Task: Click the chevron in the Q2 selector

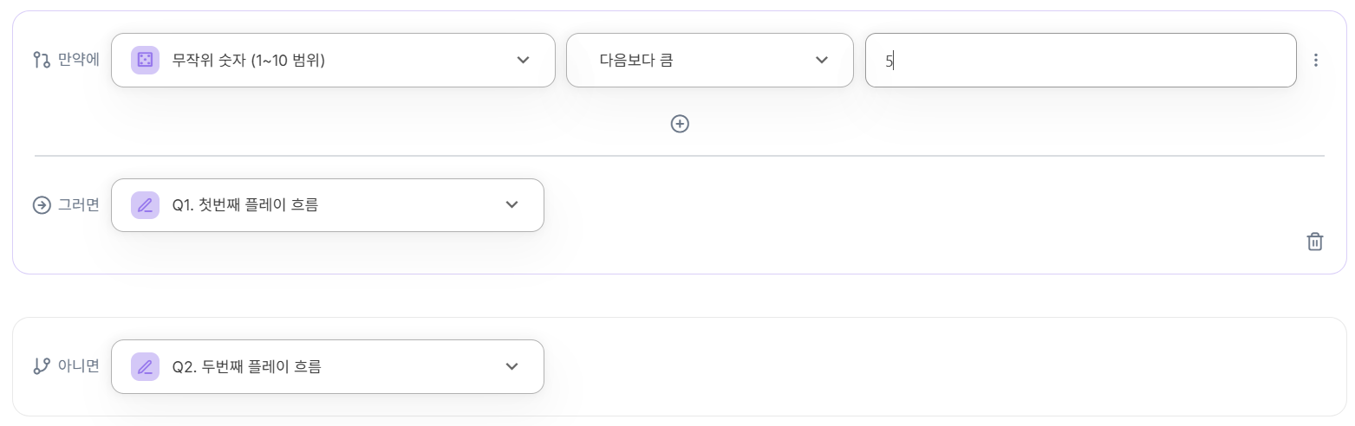Action: [x=511, y=366]
